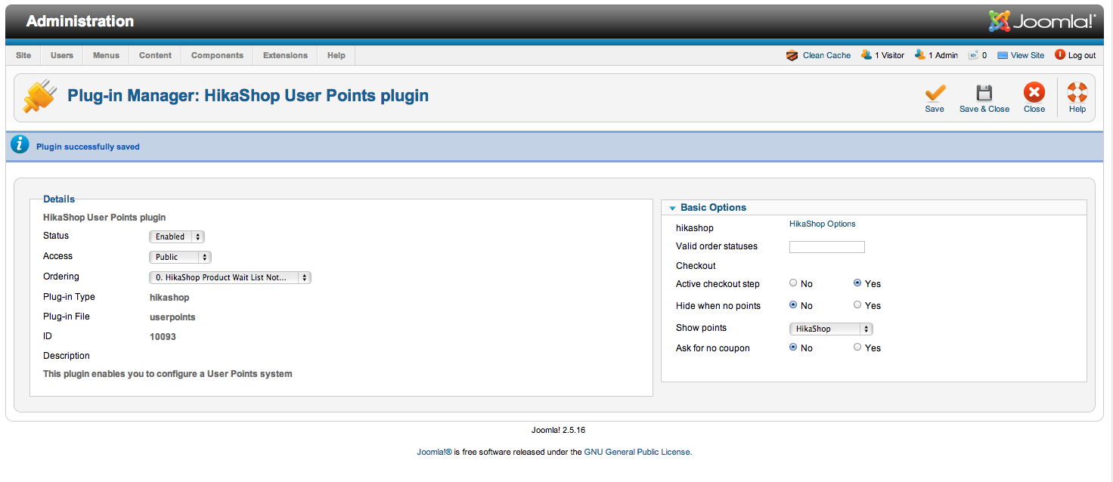Viewport: 1113px width, 482px height.
Task: Collapse the Basic Options panel
Action: (713, 207)
